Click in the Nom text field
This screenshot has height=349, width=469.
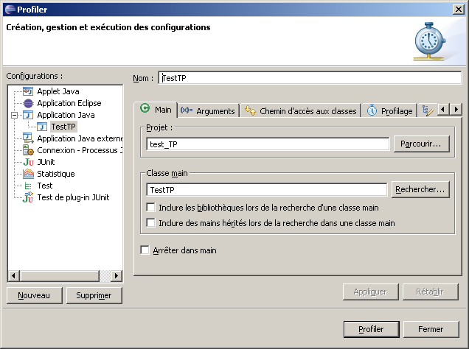click(x=310, y=78)
